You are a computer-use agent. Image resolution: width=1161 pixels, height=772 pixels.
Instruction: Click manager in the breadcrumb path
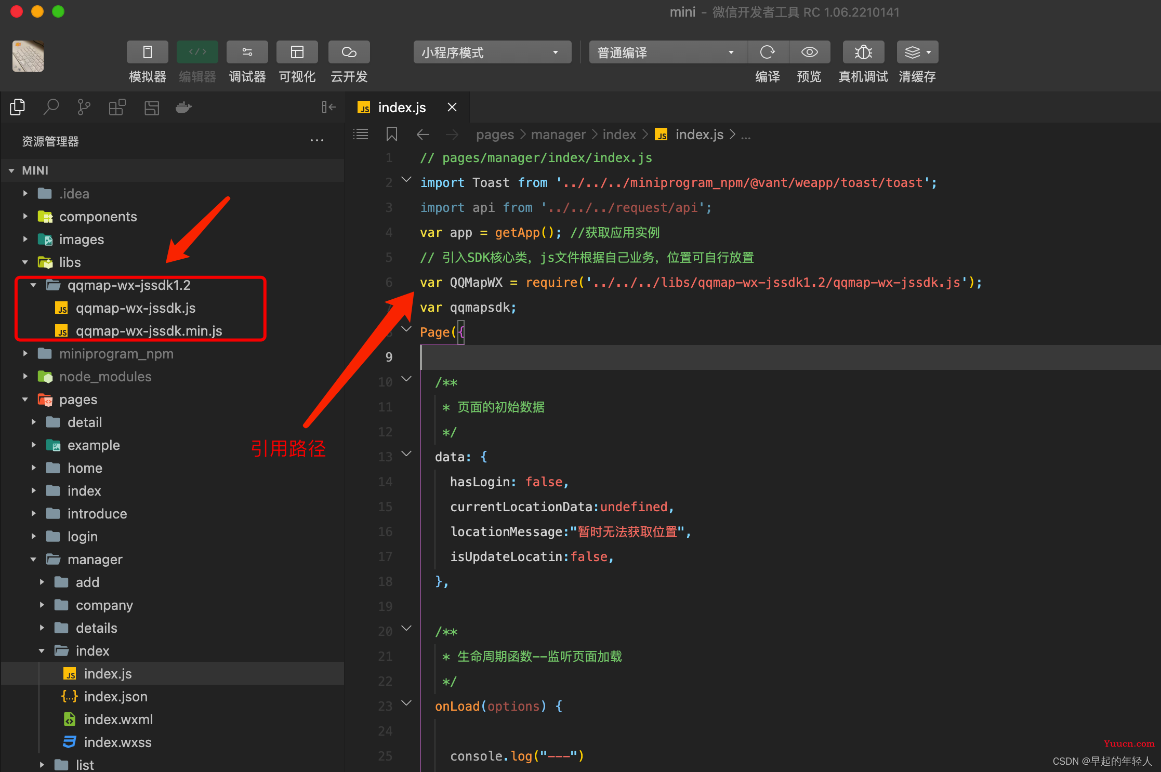[x=558, y=135]
